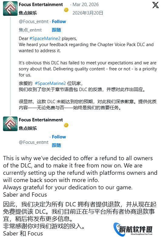Click the Focus Entertainment display name in first tweet
This screenshot has width=163, height=237.
[41, 5]
